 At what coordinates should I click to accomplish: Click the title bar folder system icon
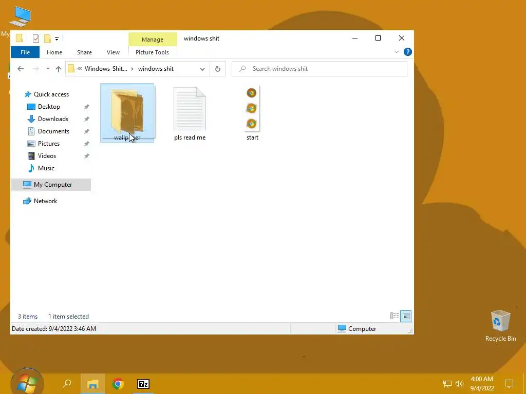pyautogui.click(x=19, y=38)
